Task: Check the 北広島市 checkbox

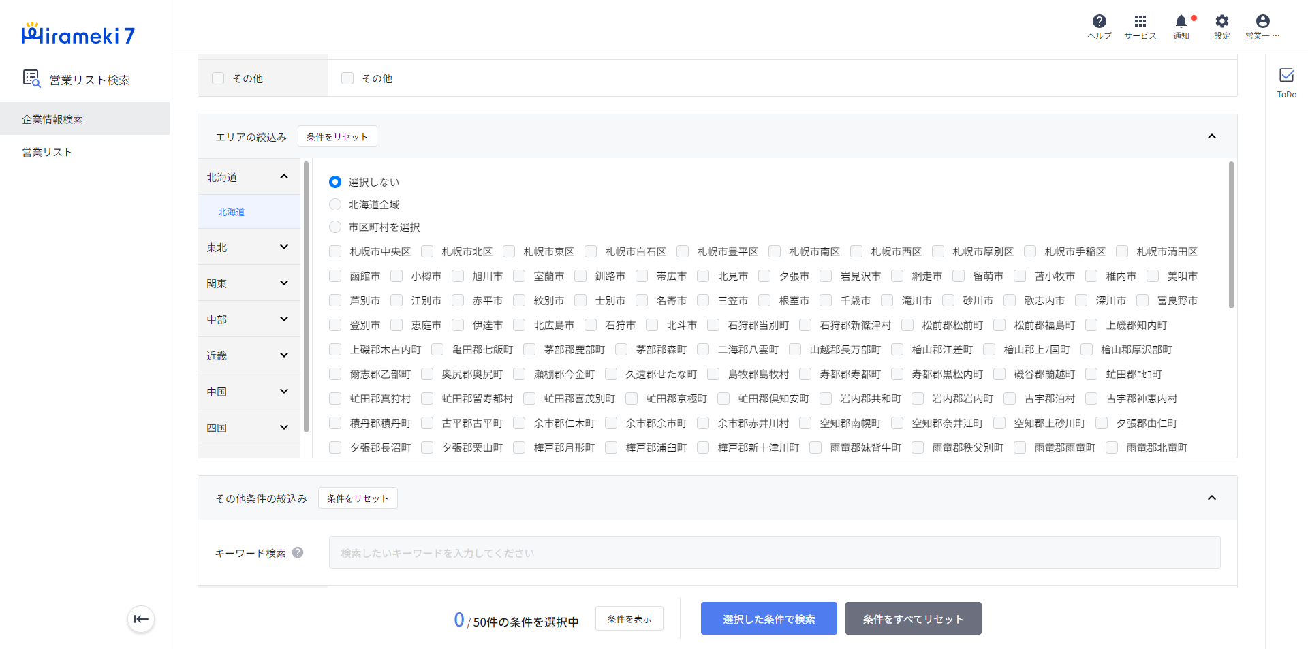Action: (x=519, y=325)
